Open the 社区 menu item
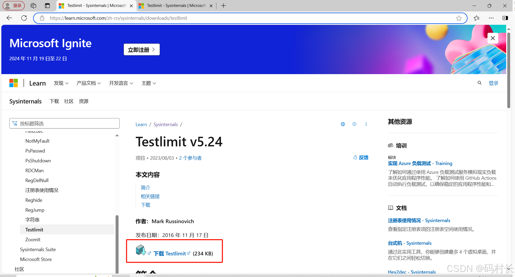515x277 pixels. tap(69, 101)
